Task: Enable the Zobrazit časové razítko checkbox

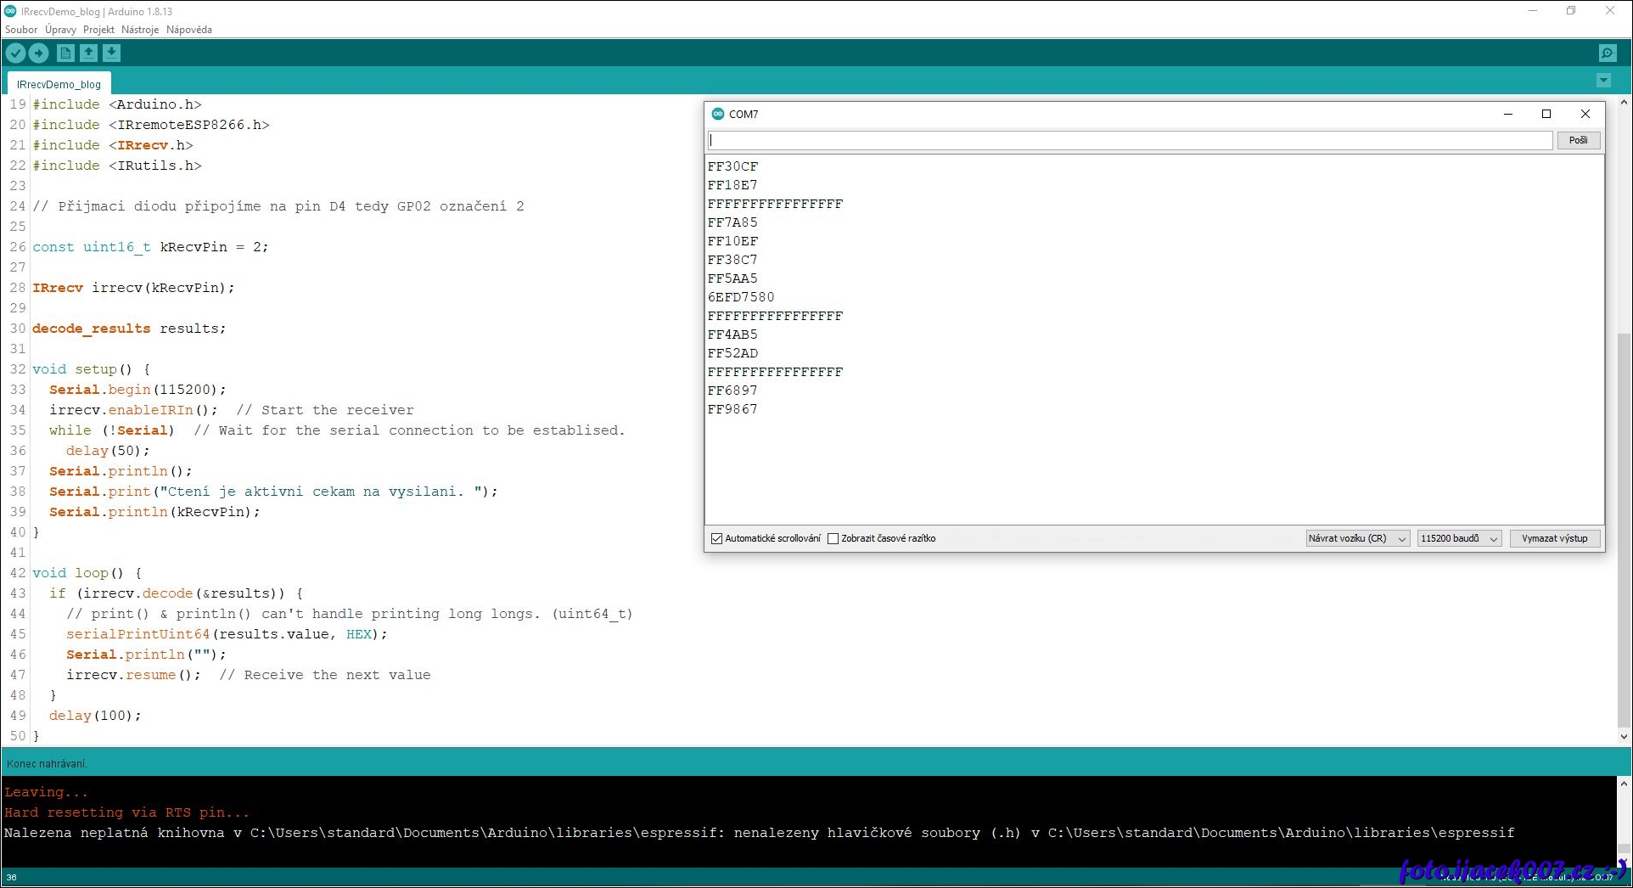Action: point(833,538)
